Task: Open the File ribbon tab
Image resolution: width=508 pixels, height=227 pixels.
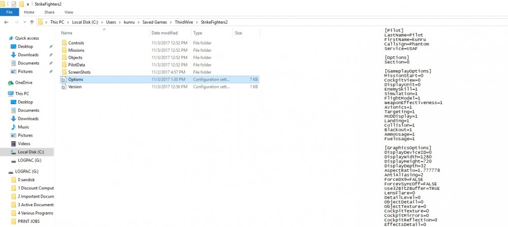Action: [9, 12]
